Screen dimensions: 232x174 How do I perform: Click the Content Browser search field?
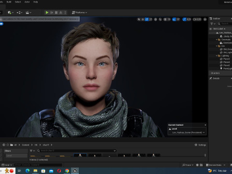click(x=76, y=151)
